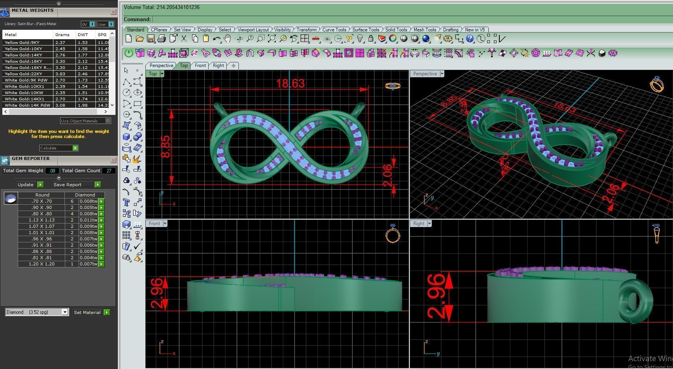Select the blue Box solid tool

pyautogui.click(x=127, y=136)
